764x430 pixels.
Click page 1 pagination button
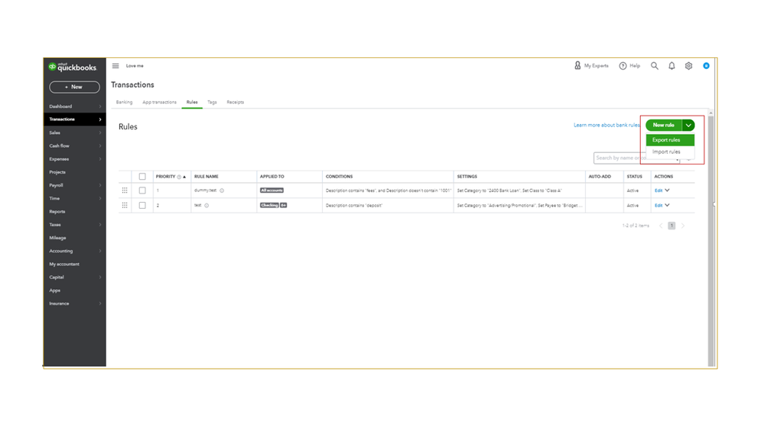(671, 226)
